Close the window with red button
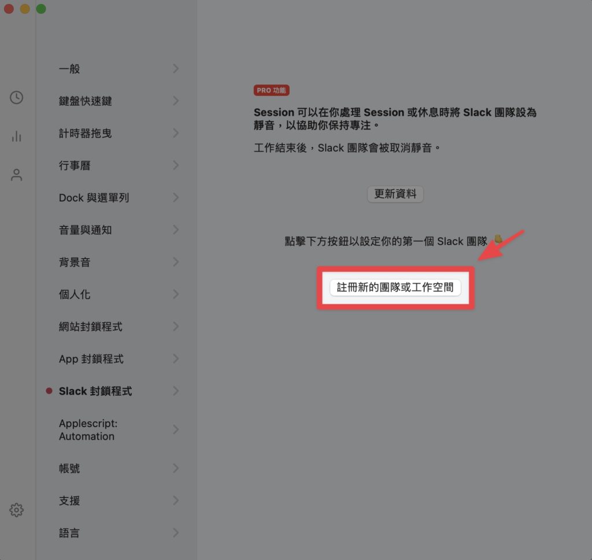Viewport: 592px width, 560px height. click(9, 9)
